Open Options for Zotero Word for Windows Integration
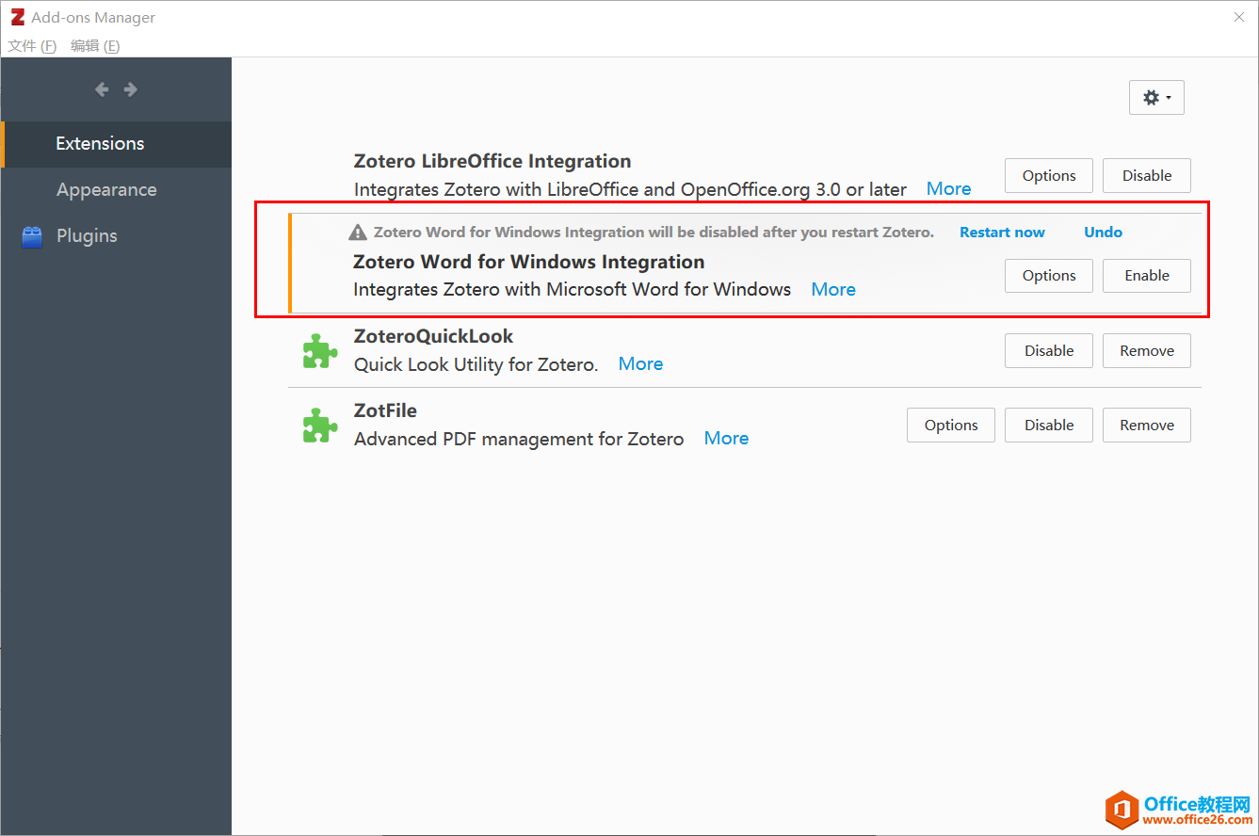This screenshot has width=1259, height=836. coord(1049,276)
